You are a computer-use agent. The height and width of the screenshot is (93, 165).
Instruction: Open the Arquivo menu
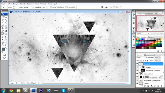coord(4,4)
